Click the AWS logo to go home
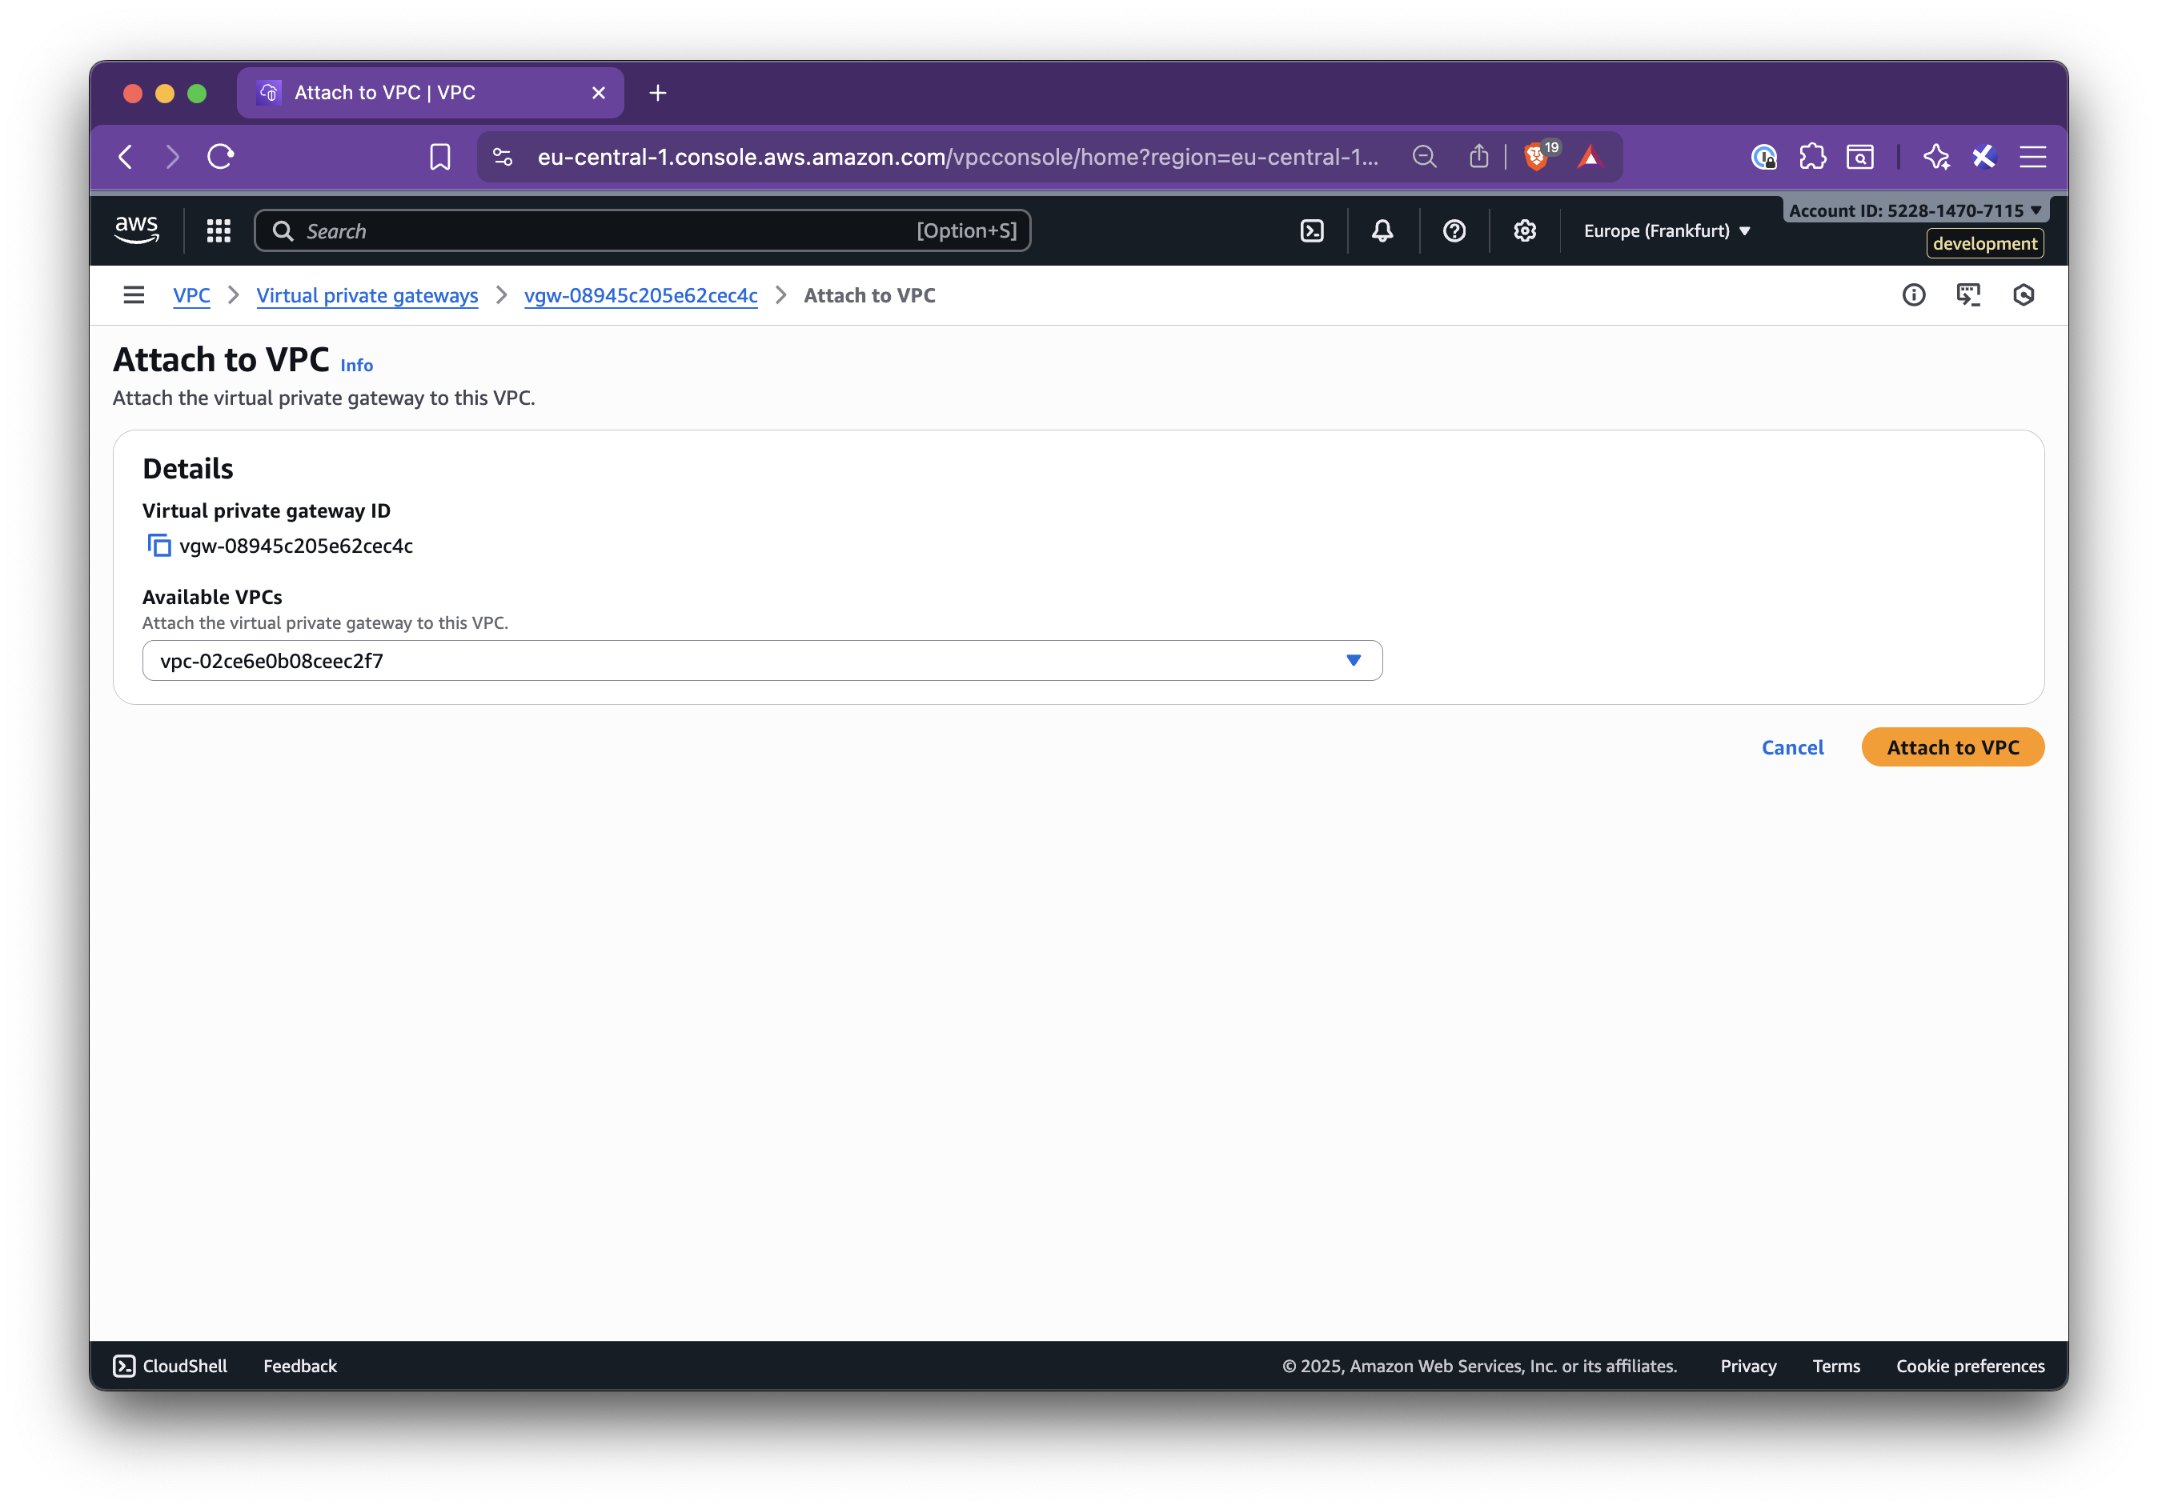The width and height of the screenshot is (2158, 1509). (x=136, y=230)
